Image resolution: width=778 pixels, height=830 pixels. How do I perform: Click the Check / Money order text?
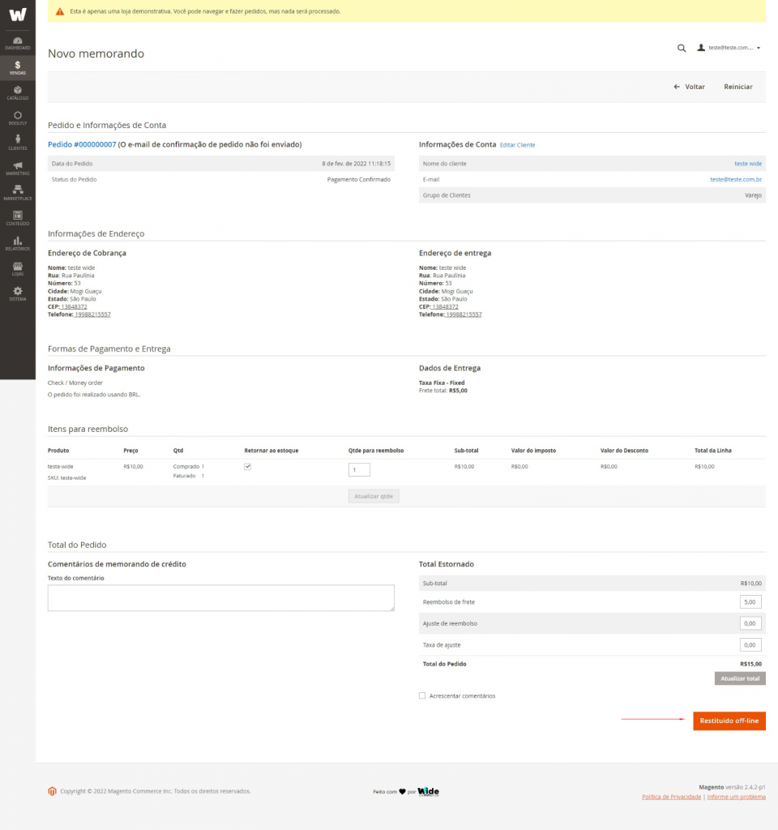coord(75,383)
